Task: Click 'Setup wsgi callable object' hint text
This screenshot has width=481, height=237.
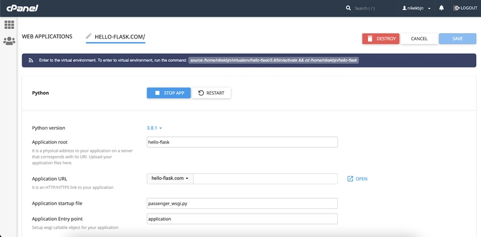Action: tap(75, 227)
